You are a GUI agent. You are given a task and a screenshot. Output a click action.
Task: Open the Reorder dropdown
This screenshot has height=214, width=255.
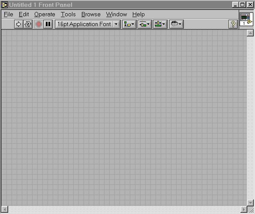tap(177, 24)
